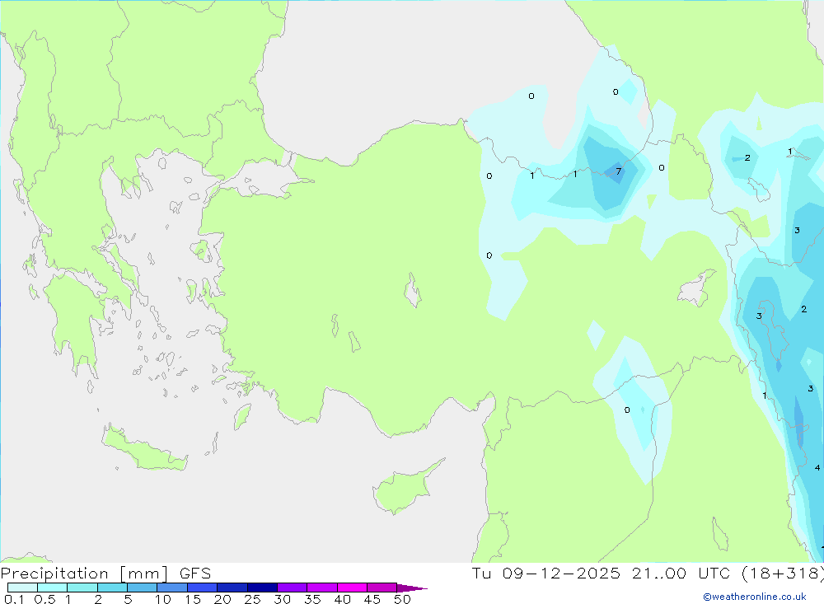This screenshot has height=604, width=824.
Task: Click the 20–25 mm legend color swatch
Action: (232, 588)
